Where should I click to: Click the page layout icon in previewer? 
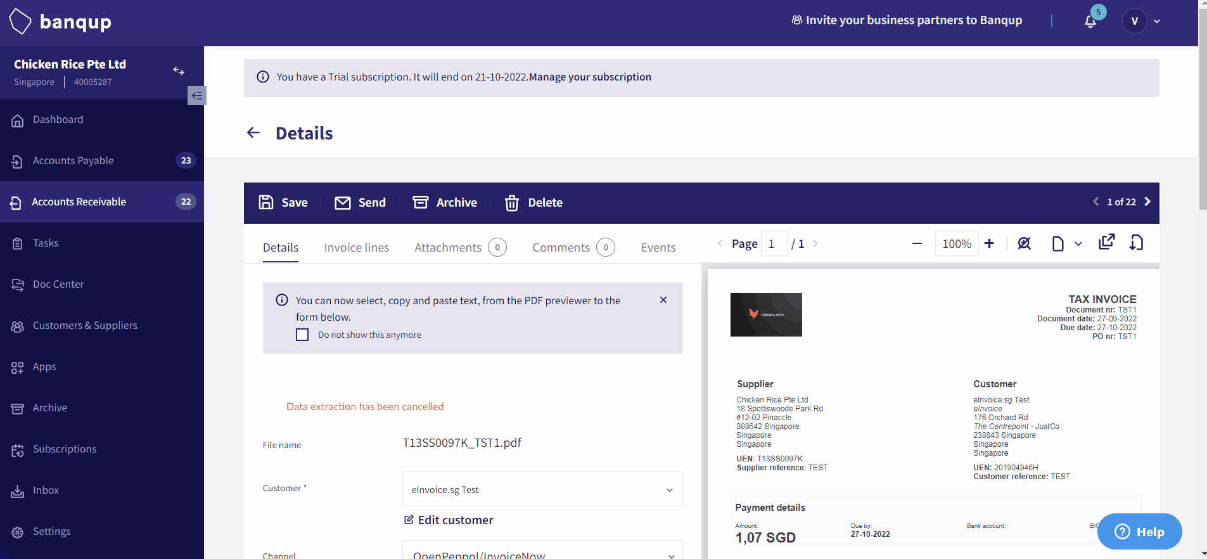click(1057, 243)
